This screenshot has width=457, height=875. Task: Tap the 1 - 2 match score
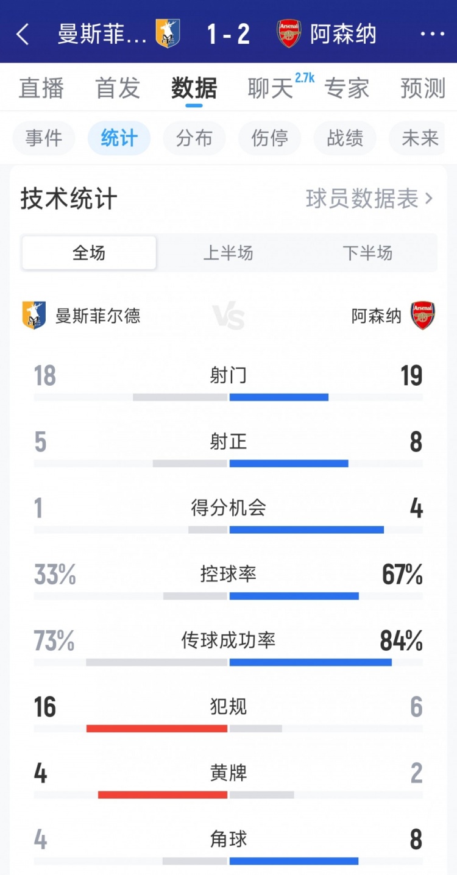tap(228, 34)
